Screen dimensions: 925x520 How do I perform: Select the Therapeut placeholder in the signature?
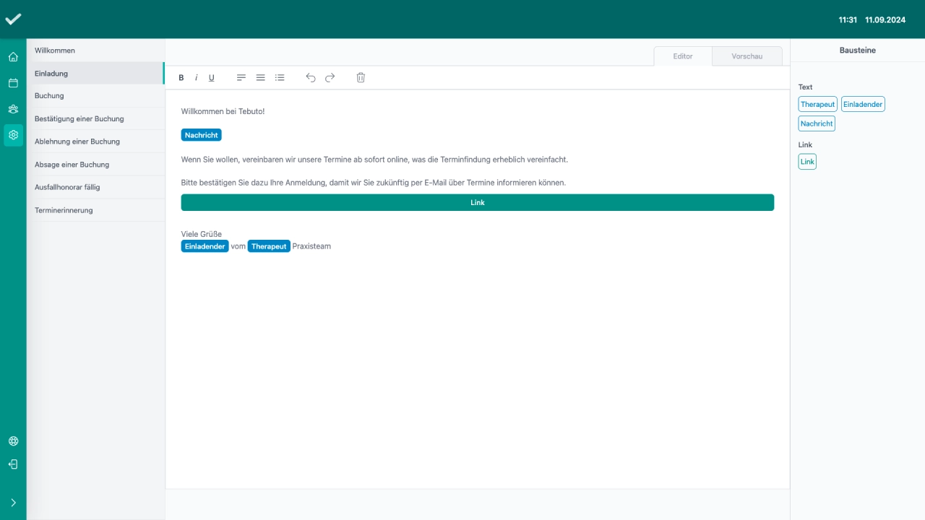pyautogui.click(x=269, y=246)
